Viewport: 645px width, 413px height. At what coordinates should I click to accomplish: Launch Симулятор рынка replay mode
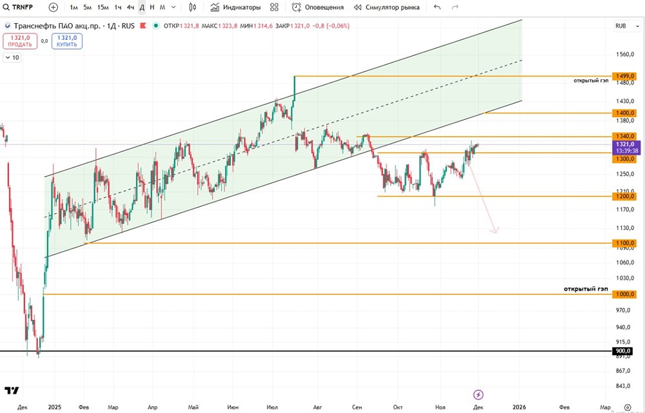[386, 7]
